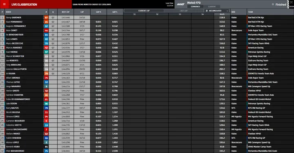Image resolution: width=294 pixels, height=153 pixels.
Task: Click number badge 87 of Remy Gardner
Action: [x=46, y=18]
